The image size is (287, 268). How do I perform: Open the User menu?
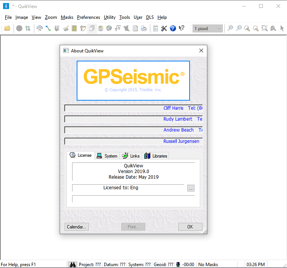click(x=138, y=17)
